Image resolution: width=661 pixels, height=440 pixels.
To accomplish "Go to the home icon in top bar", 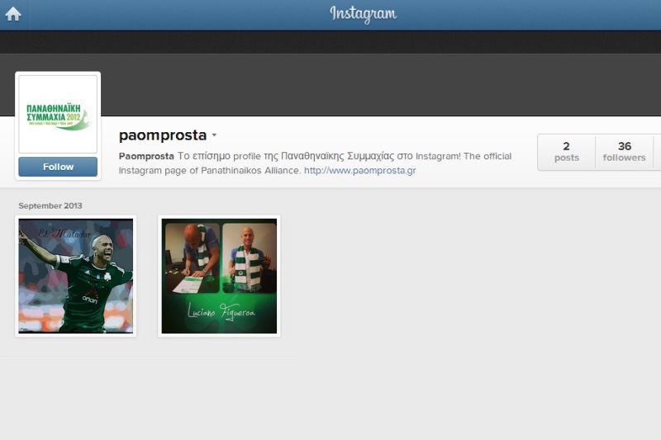I will (13, 14).
